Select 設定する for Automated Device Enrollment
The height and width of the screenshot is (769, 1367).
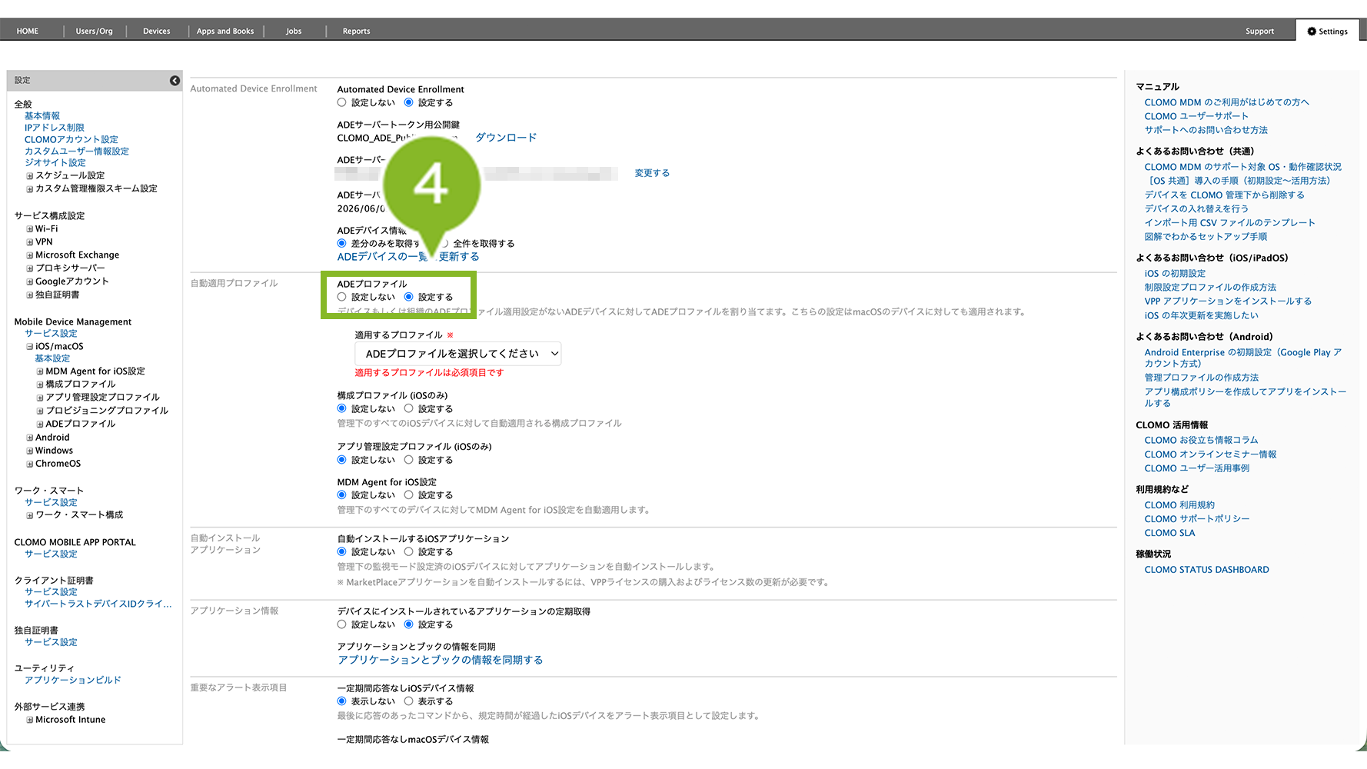pyautogui.click(x=409, y=102)
